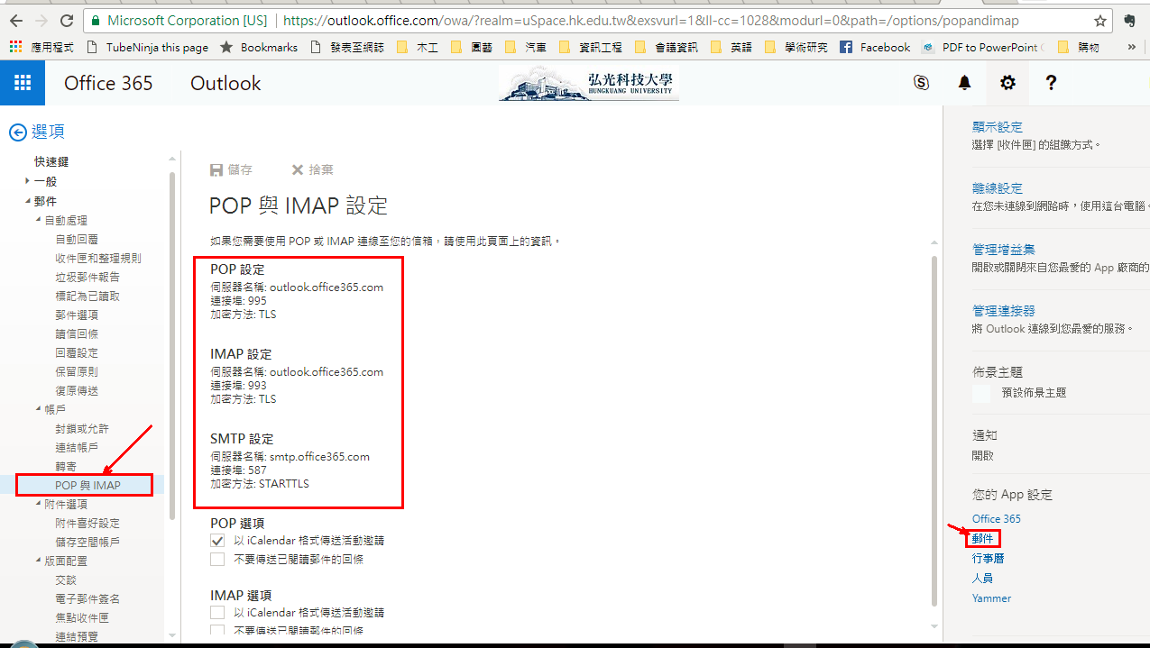This screenshot has height=648, width=1150.
Task: Open 郵件選項 settings
Action: tap(77, 315)
